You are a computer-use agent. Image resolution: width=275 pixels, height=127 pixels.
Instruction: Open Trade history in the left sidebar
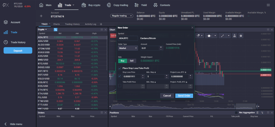[x=14, y=42]
